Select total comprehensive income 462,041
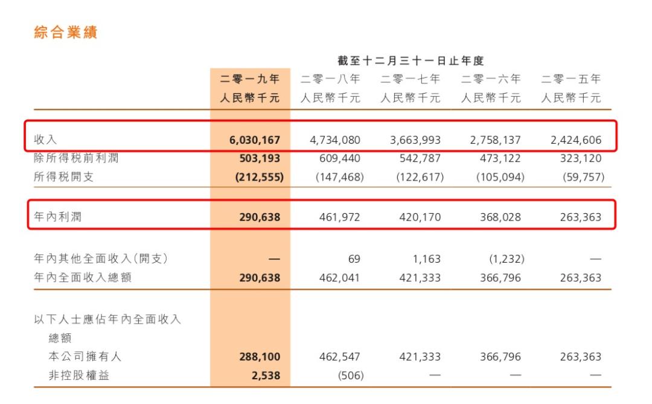The width and height of the screenshot is (652, 404). click(340, 278)
